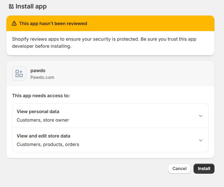
Task: Click "Customers, products, orders" text
Action: [x=48, y=145]
